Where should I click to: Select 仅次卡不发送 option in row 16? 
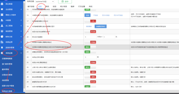[x=118, y=15]
